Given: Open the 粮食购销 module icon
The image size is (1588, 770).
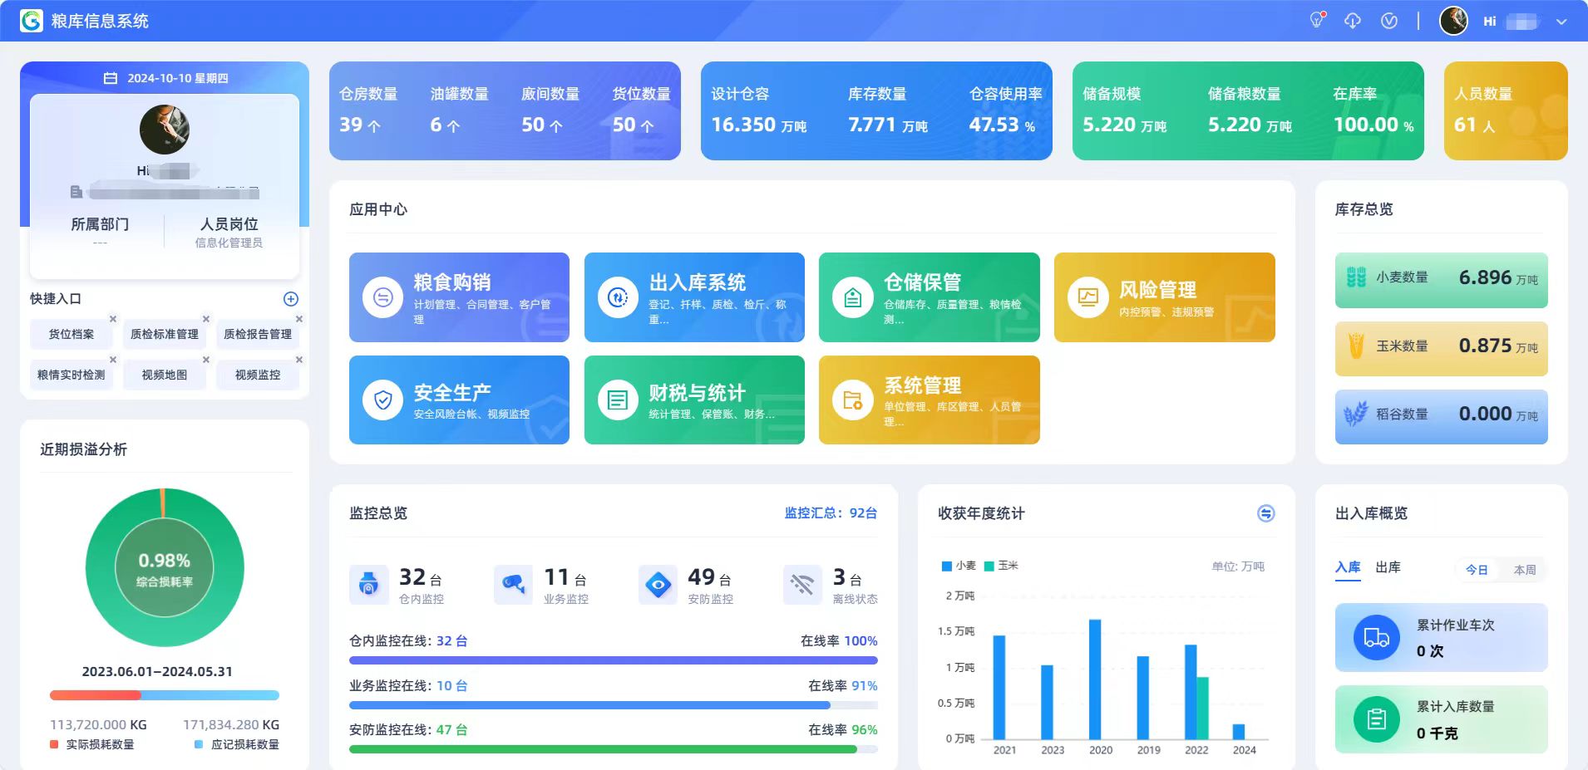Looking at the screenshot, I should [382, 297].
